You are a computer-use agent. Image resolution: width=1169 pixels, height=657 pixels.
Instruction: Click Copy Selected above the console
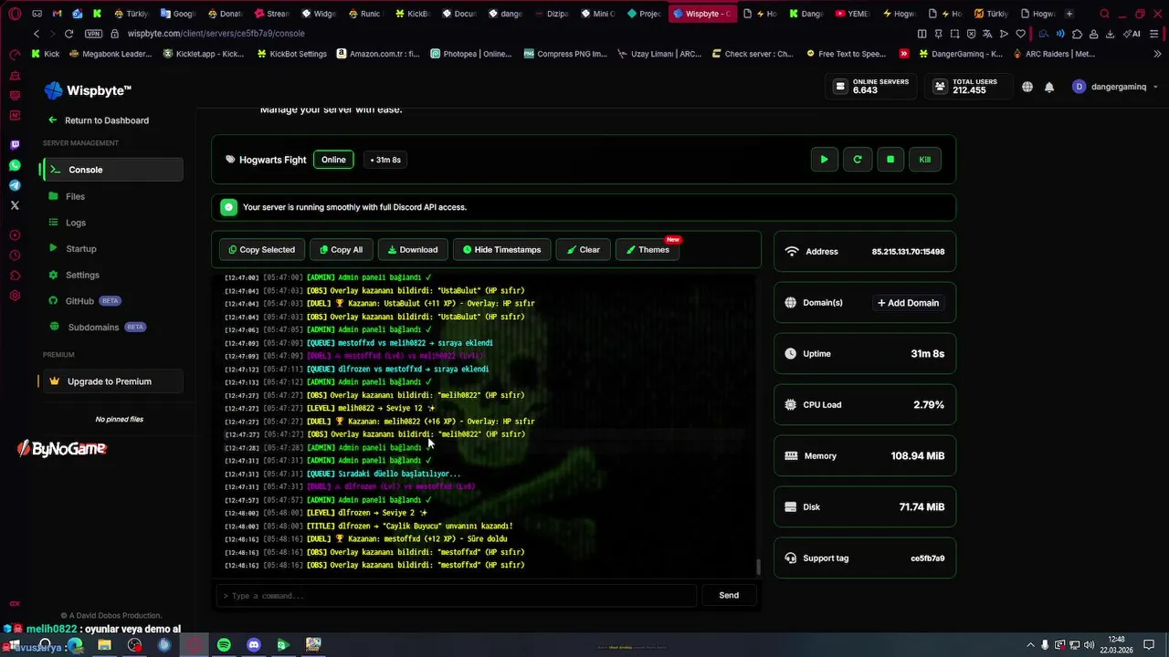pyautogui.click(x=262, y=250)
